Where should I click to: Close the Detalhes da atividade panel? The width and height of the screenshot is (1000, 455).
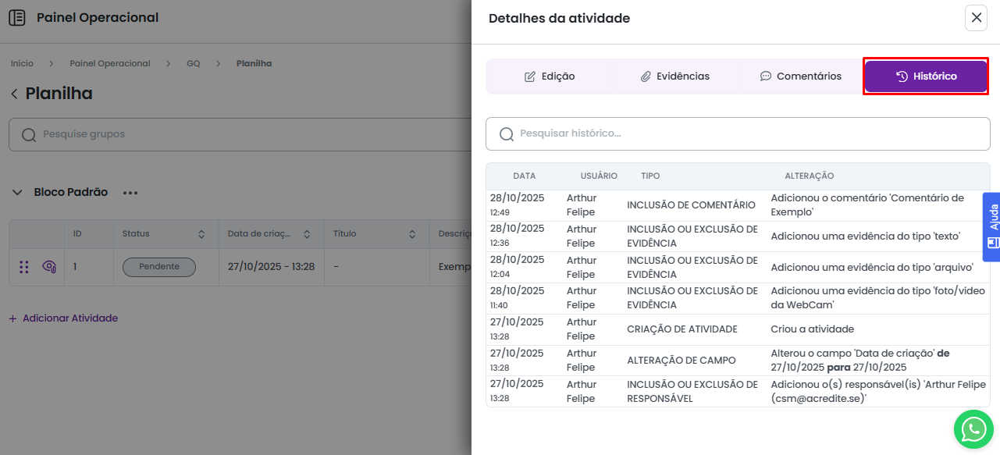976,18
